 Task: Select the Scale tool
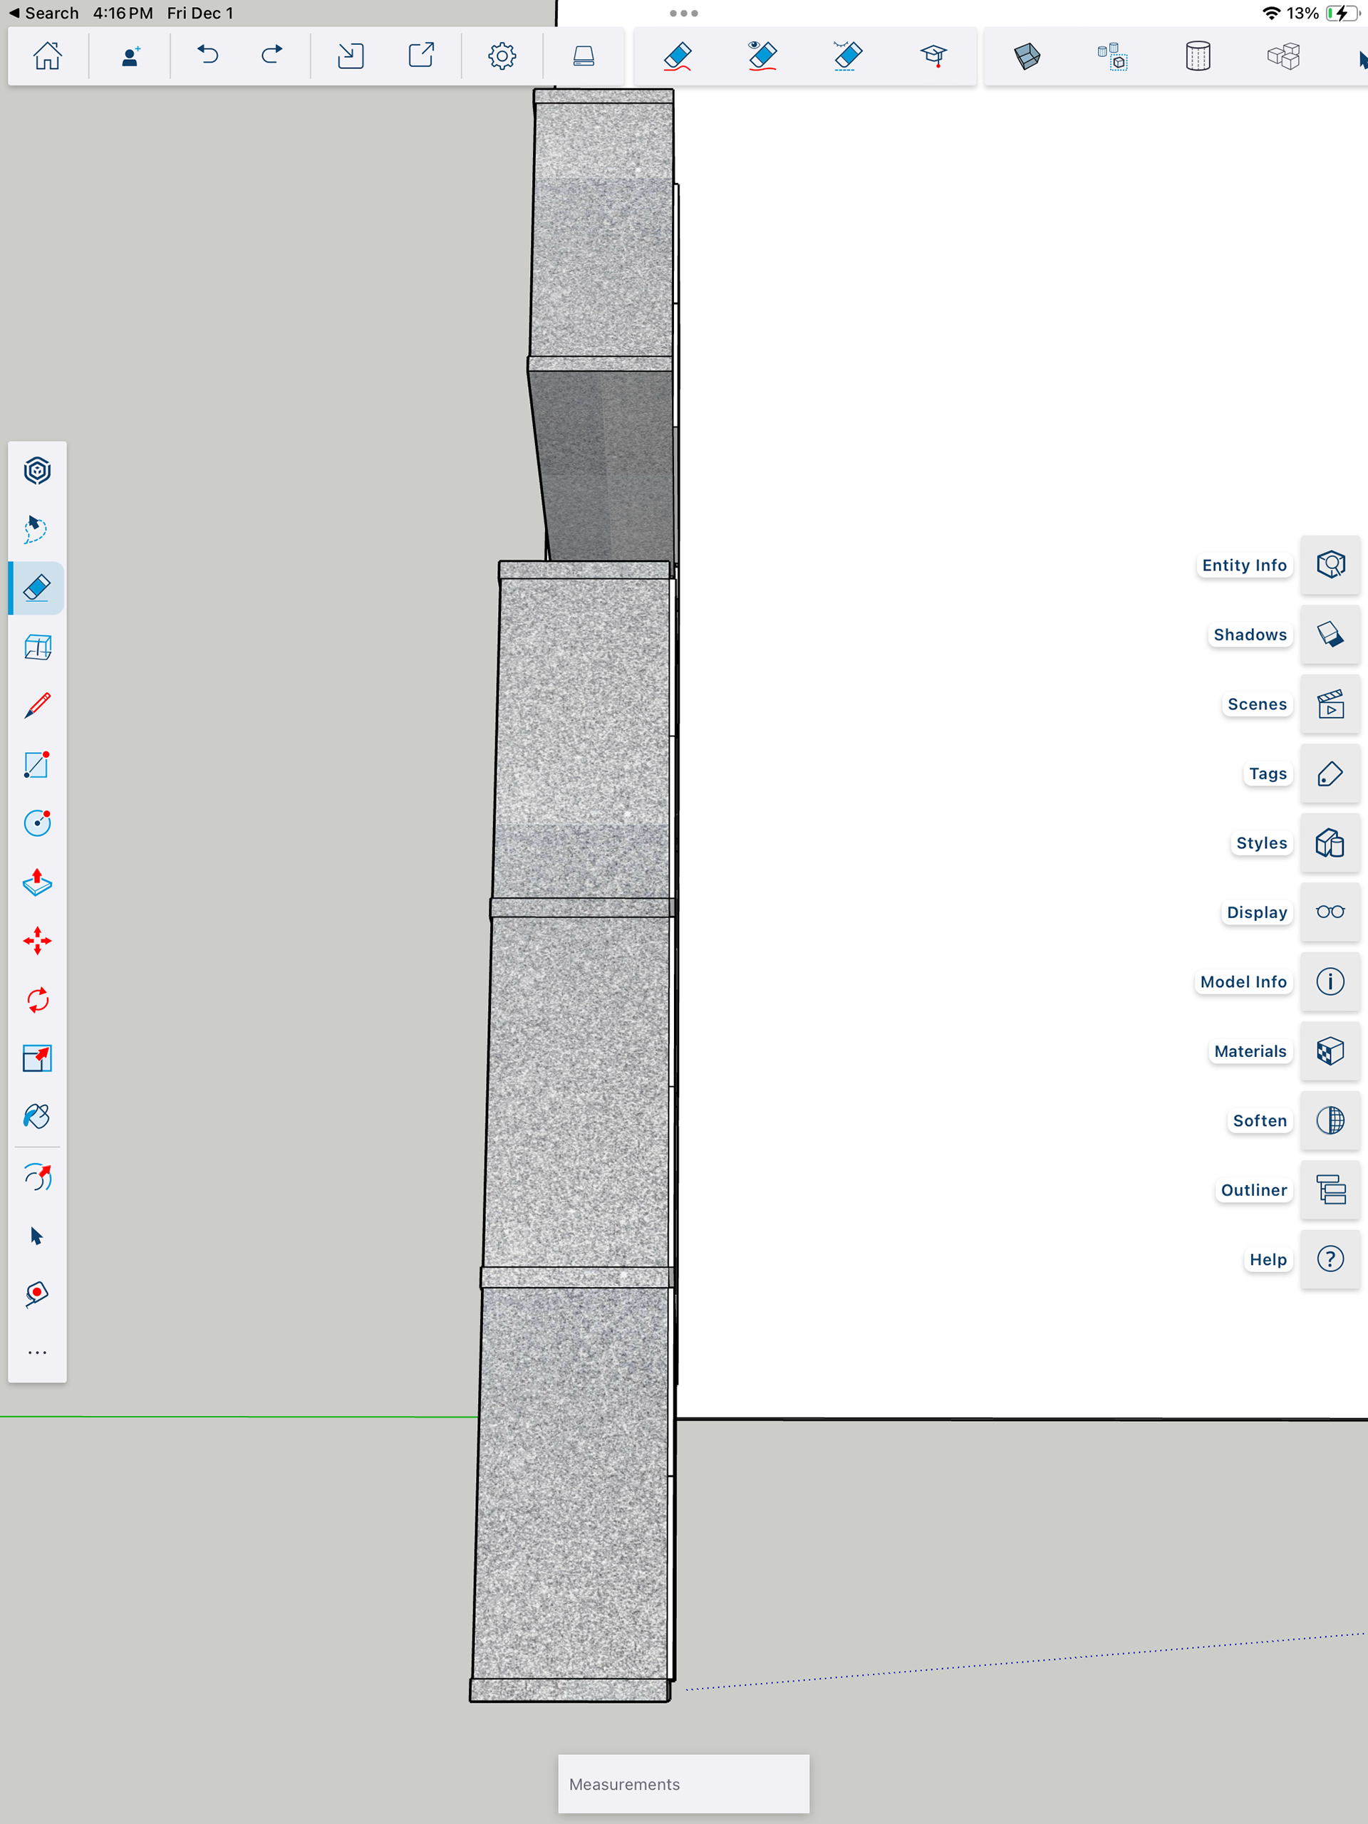(37, 1059)
